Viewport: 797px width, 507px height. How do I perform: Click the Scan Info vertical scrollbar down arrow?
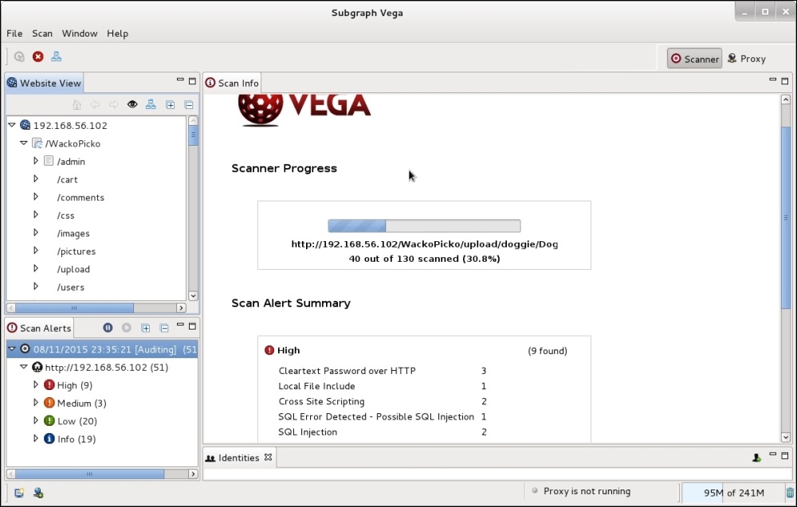coord(785,437)
